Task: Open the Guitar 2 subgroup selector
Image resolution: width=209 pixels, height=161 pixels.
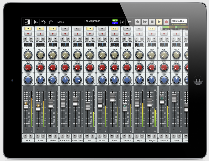Action: tap(164, 45)
